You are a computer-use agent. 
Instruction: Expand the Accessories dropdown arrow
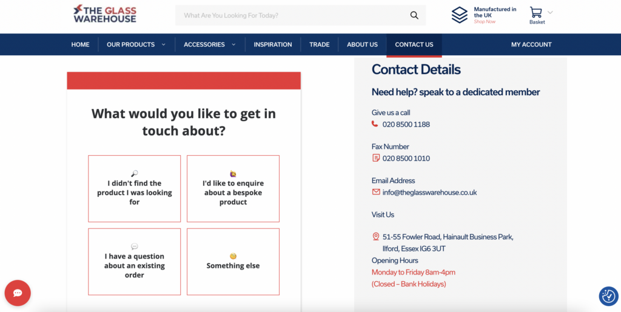(x=233, y=45)
